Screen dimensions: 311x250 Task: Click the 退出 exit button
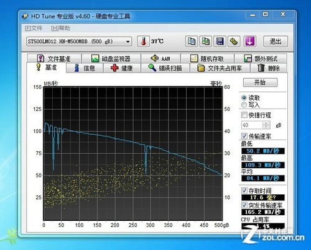pos(276,42)
